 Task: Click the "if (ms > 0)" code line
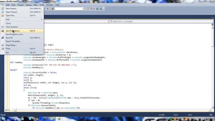click(34, 100)
